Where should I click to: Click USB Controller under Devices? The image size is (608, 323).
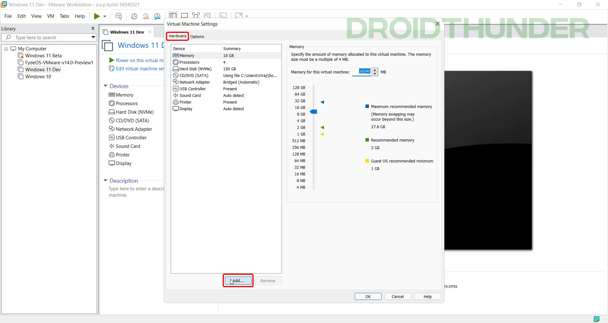tap(128, 138)
